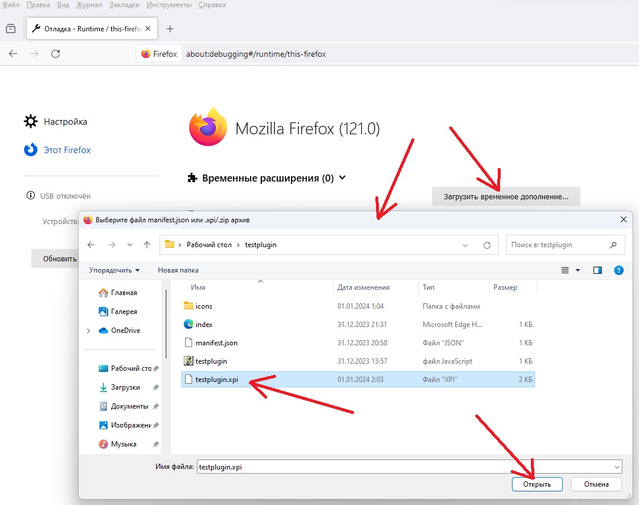Open Изображения in navigation pane

point(125,425)
